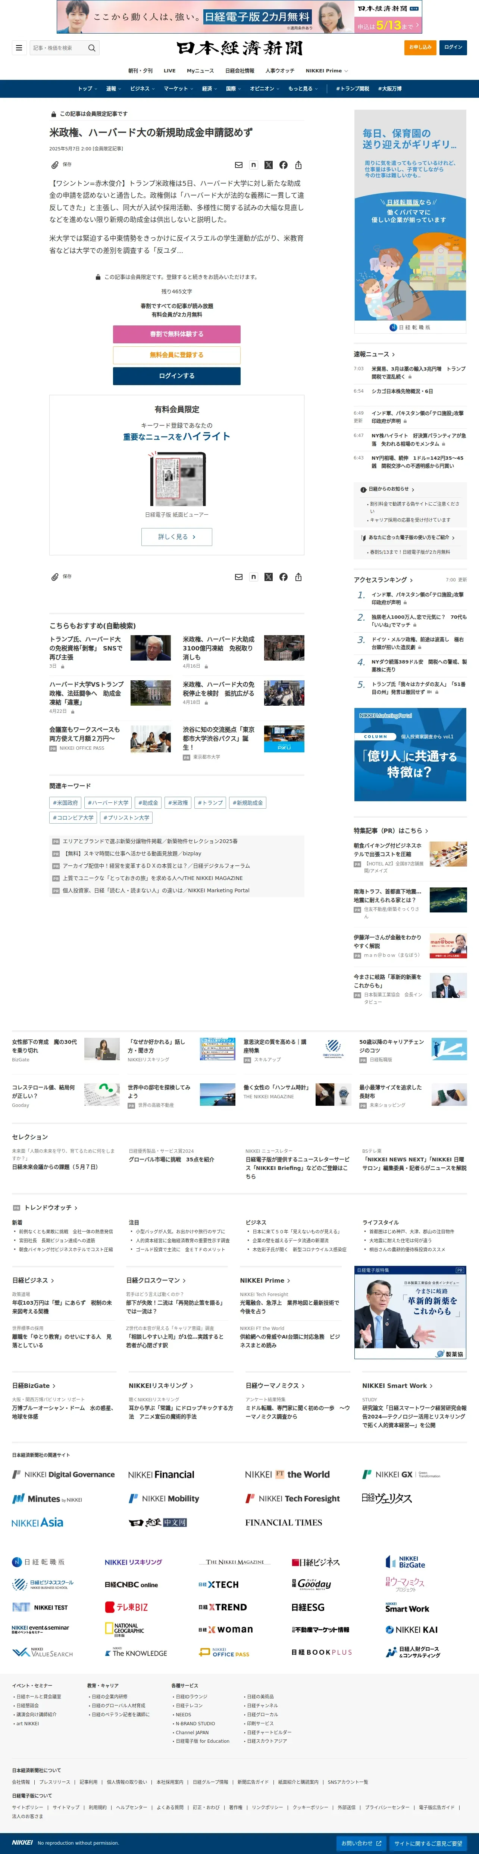This screenshot has width=479, height=1854.
Task: Click the magnifier search icon
Action: (91, 48)
